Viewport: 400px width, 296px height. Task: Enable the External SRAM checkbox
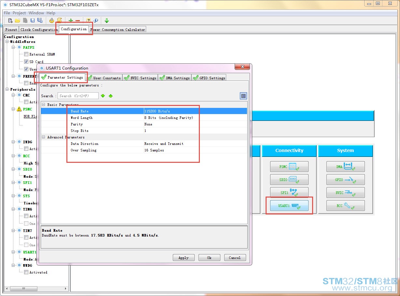click(x=26, y=54)
